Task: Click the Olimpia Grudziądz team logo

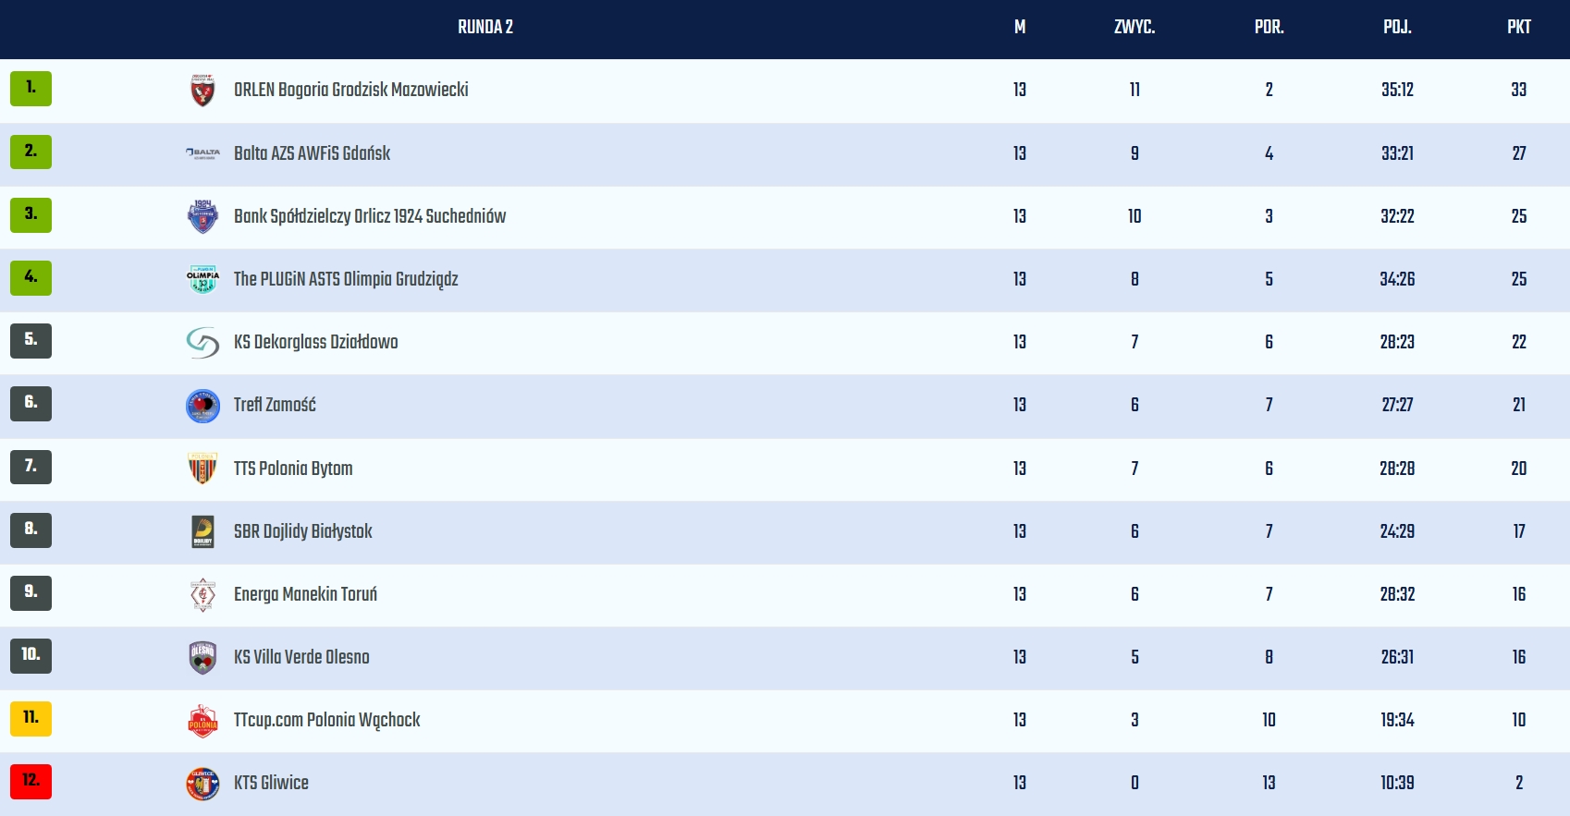Action: [x=202, y=279]
